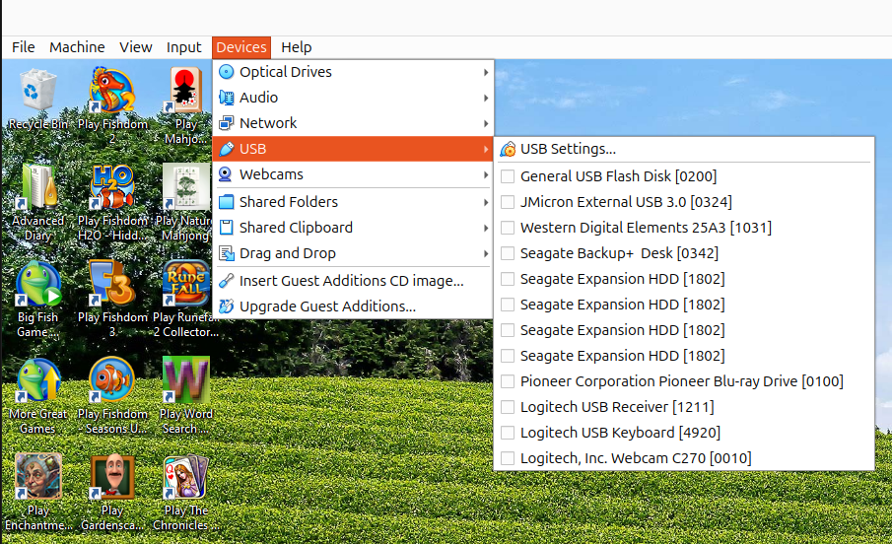Viewport: 892px width, 544px height.
Task: Click the Audio speaker icon in menu
Action: [227, 98]
